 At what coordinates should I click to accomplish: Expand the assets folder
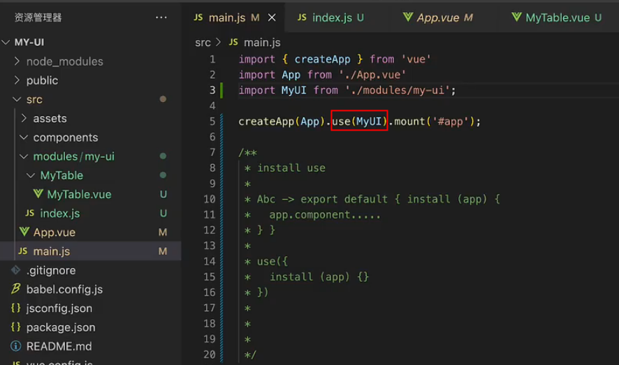[50, 119]
